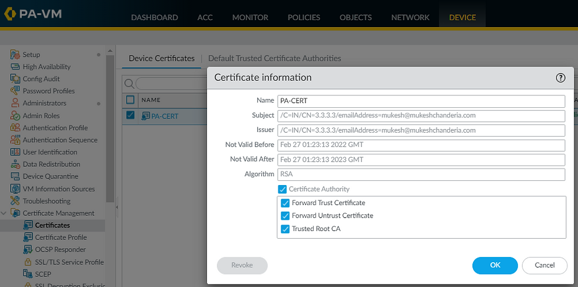The image size is (578, 287).
Task: Open the ACC tab
Action: [205, 17]
